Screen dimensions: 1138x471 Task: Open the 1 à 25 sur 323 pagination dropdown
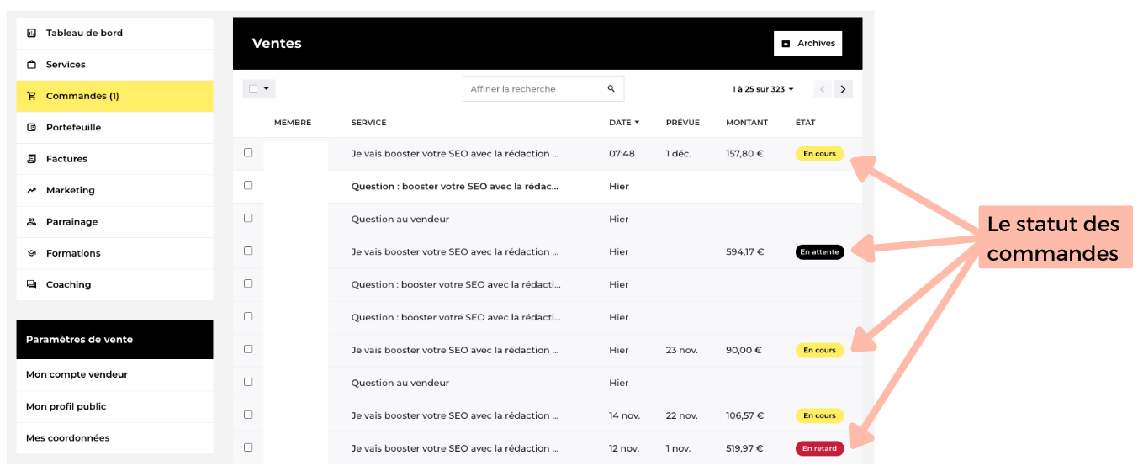click(762, 89)
